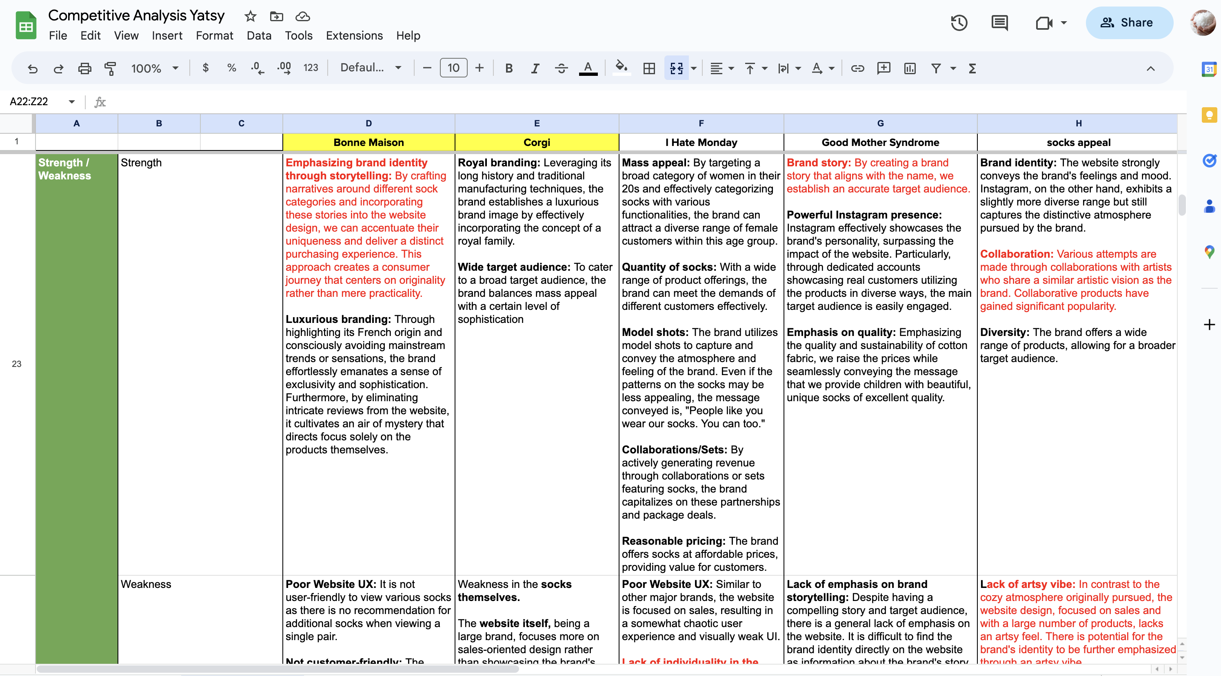1221x676 pixels.
Task: Click the Redo arrow icon
Action: [58, 68]
